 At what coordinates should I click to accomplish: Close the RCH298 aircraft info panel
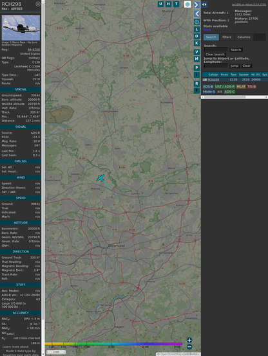coord(38,4)
